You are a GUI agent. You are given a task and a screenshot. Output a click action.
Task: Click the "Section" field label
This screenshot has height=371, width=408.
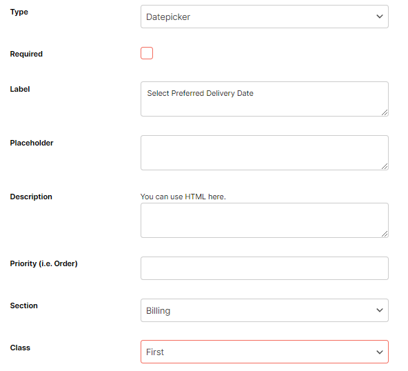point(23,305)
